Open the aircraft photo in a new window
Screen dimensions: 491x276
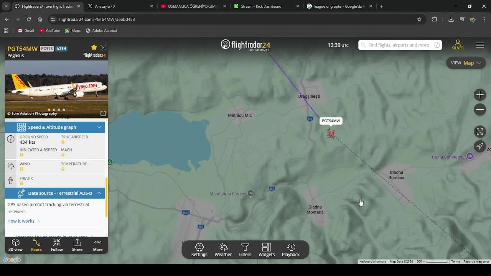tap(103, 113)
